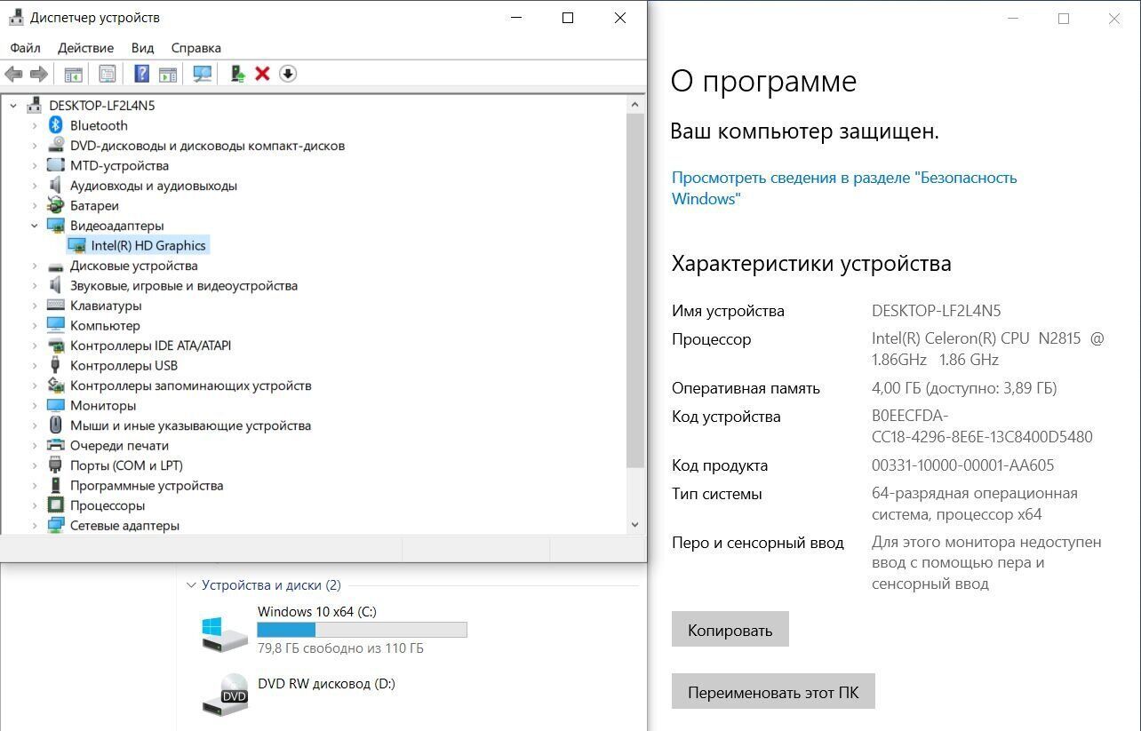Click the red X uninstall device icon
This screenshot has width=1141, height=731.
262,74
